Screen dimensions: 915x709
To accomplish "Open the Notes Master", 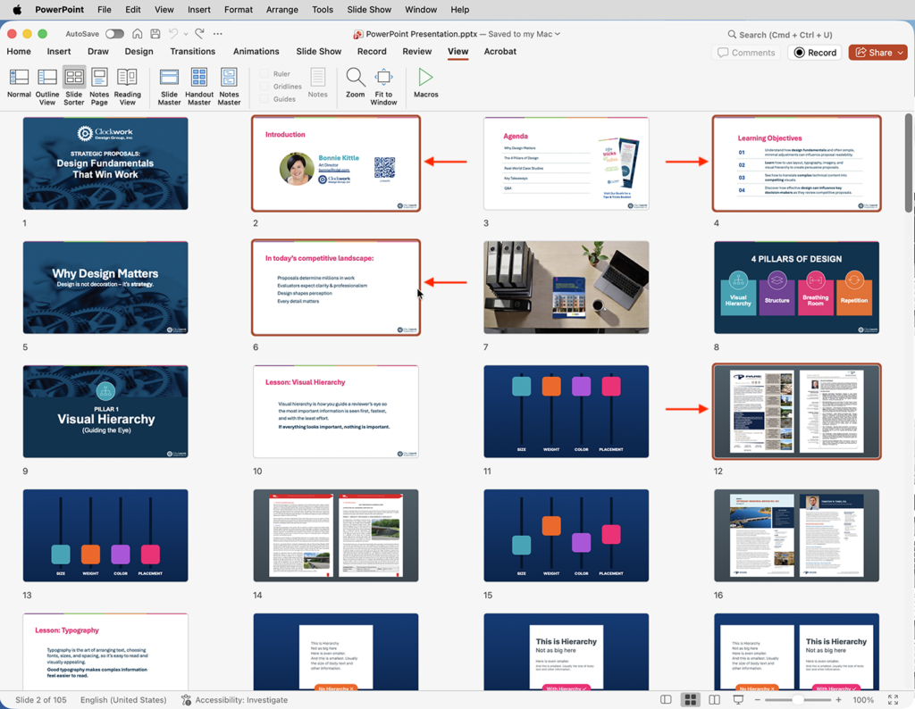I will point(229,87).
